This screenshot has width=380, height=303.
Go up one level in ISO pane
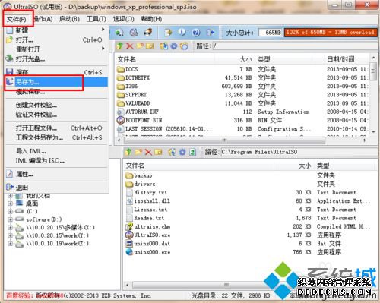pos(119,46)
